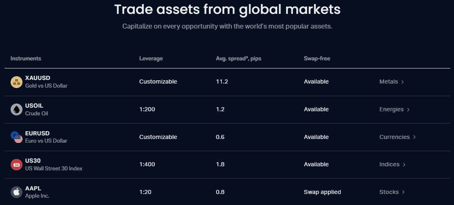Open the Stocks chevron arrow

(x=403, y=192)
